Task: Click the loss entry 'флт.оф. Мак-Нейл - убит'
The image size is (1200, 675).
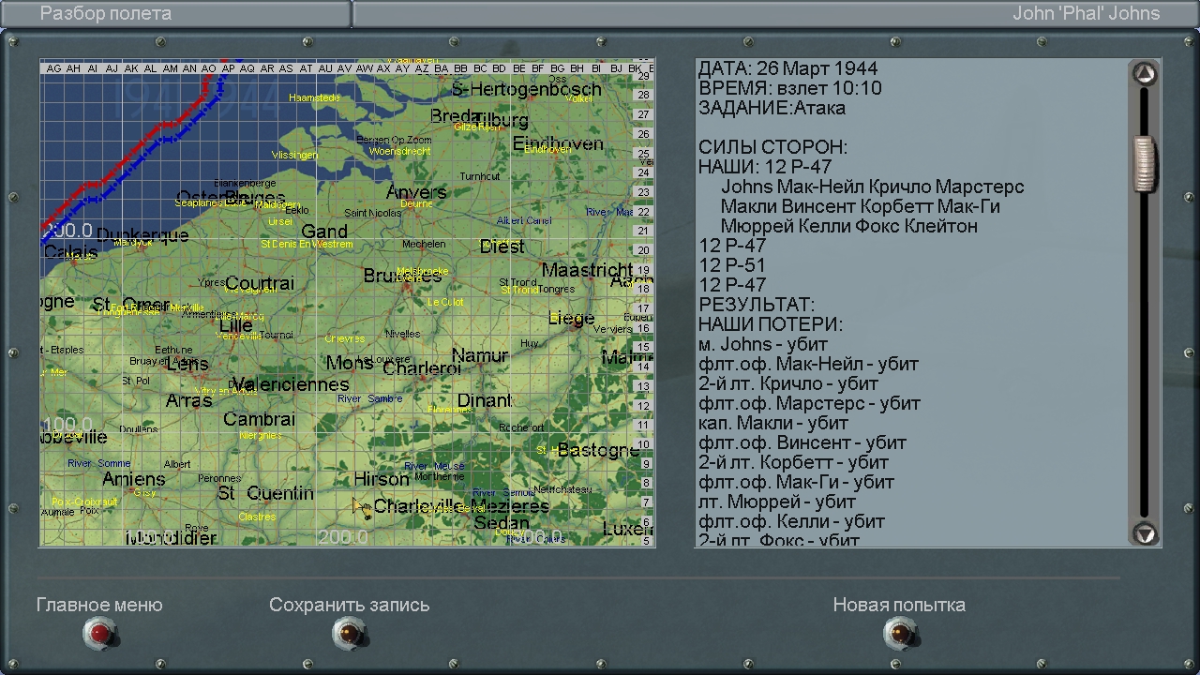Action: (x=808, y=364)
